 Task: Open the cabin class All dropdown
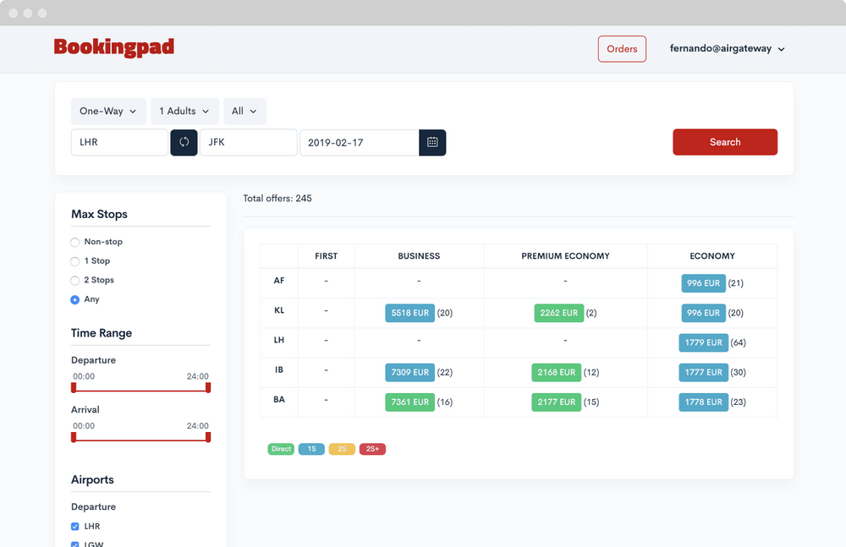244,111
